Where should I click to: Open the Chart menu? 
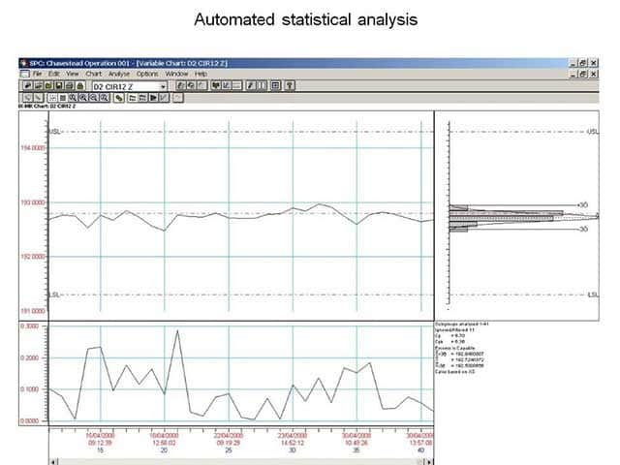coord(94,74)
